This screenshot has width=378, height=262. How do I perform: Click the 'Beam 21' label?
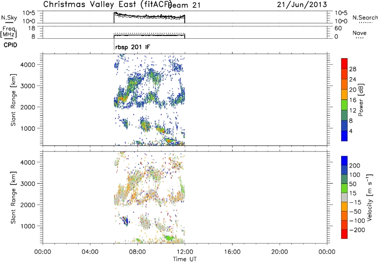point(185,5)
